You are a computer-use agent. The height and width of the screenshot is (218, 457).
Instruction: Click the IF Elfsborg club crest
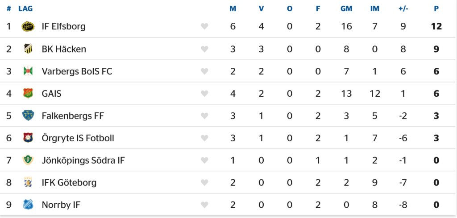[x=28, y=26]
